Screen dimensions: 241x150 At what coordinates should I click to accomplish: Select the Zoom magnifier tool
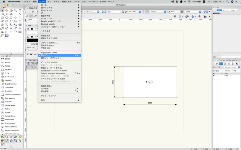[16, 10]
